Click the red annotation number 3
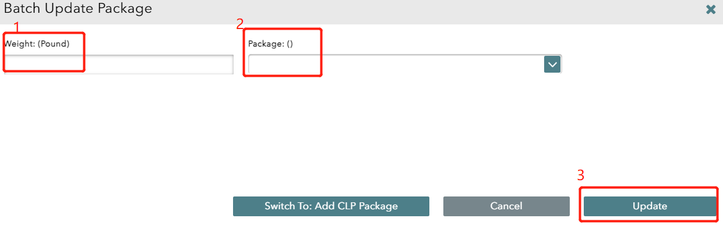723x236 pixels. [581, 176]
